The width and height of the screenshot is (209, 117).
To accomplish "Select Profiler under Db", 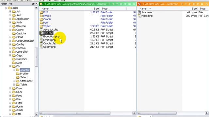I will click(x=24, y=74).
